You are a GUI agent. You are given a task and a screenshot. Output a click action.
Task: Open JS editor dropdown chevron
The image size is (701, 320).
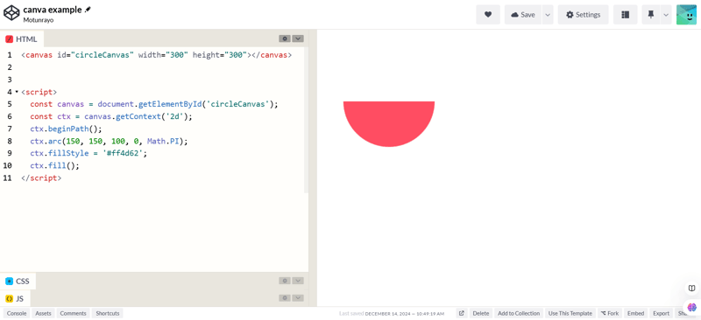tap(298, 297)
